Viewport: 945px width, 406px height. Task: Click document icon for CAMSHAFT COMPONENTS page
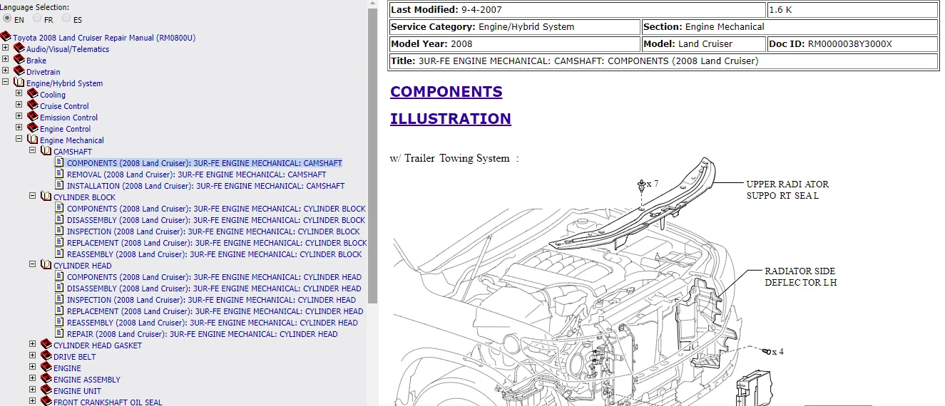[59, 162]
